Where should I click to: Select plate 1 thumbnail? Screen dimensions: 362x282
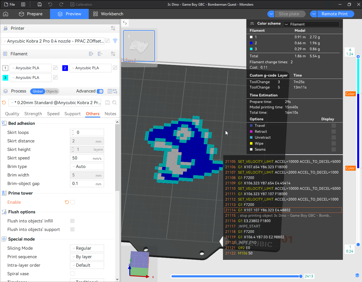pos(139,46)
